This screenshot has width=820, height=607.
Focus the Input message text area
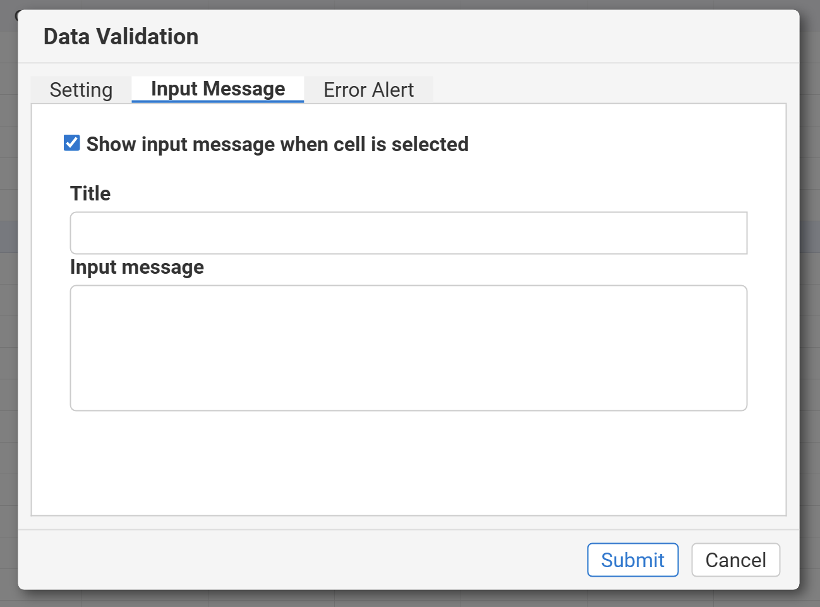[408, 348]
